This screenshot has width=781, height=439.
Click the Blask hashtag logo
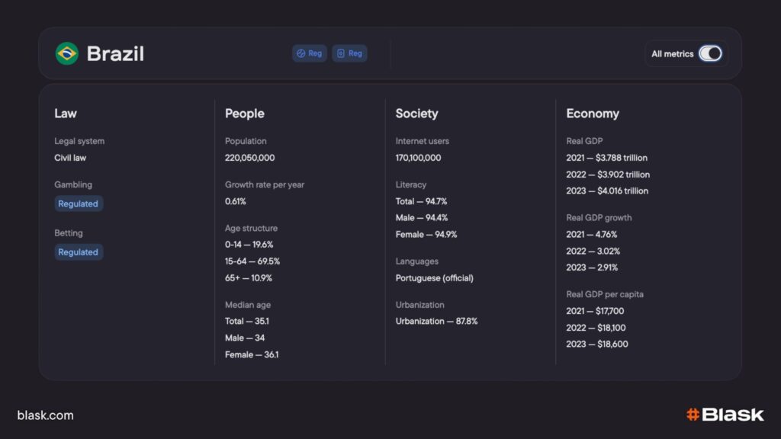725,415
